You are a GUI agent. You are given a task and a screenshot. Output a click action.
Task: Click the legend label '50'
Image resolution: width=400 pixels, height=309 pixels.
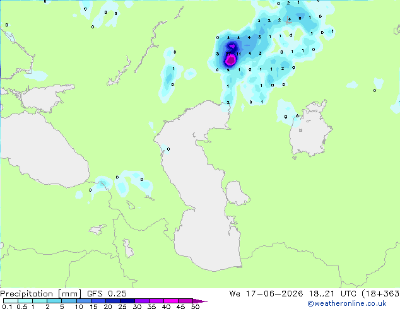pos(195,306)
